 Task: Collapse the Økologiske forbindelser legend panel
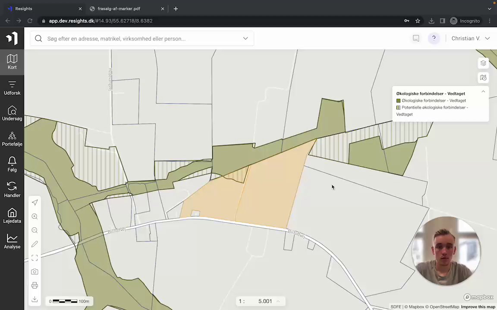[483, 92]
